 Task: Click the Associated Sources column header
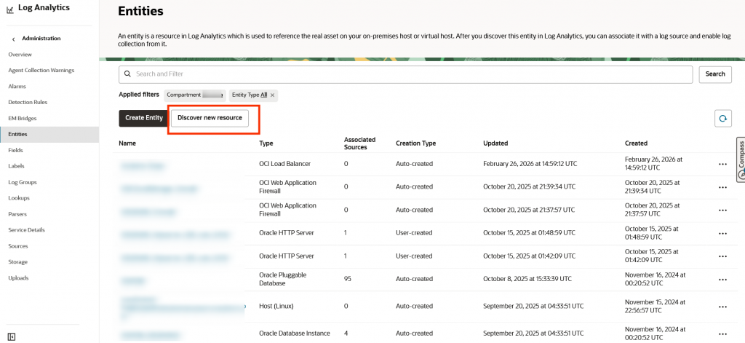click(x=359, y=143)
